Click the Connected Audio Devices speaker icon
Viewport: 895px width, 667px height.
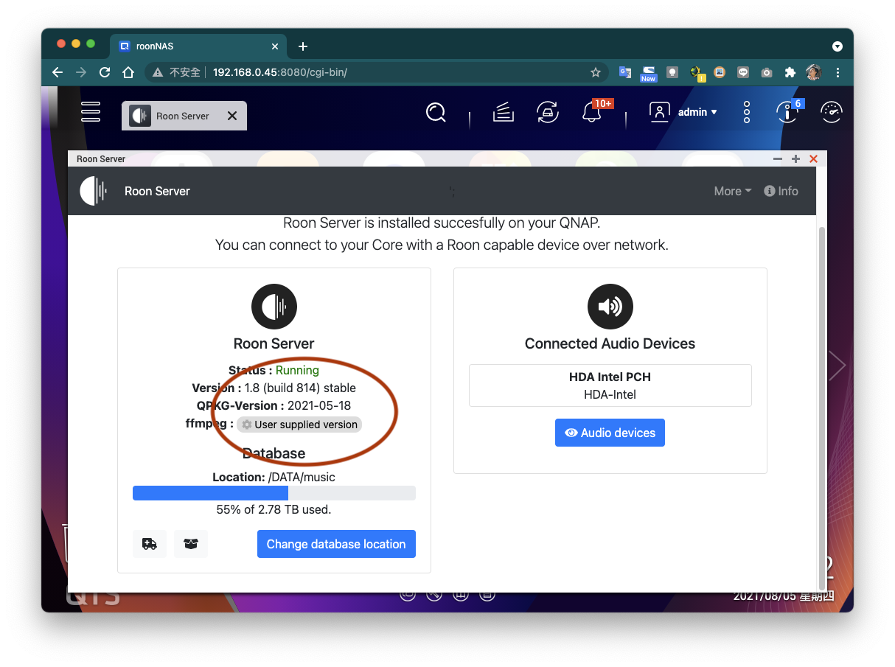[x=610, y=307]
